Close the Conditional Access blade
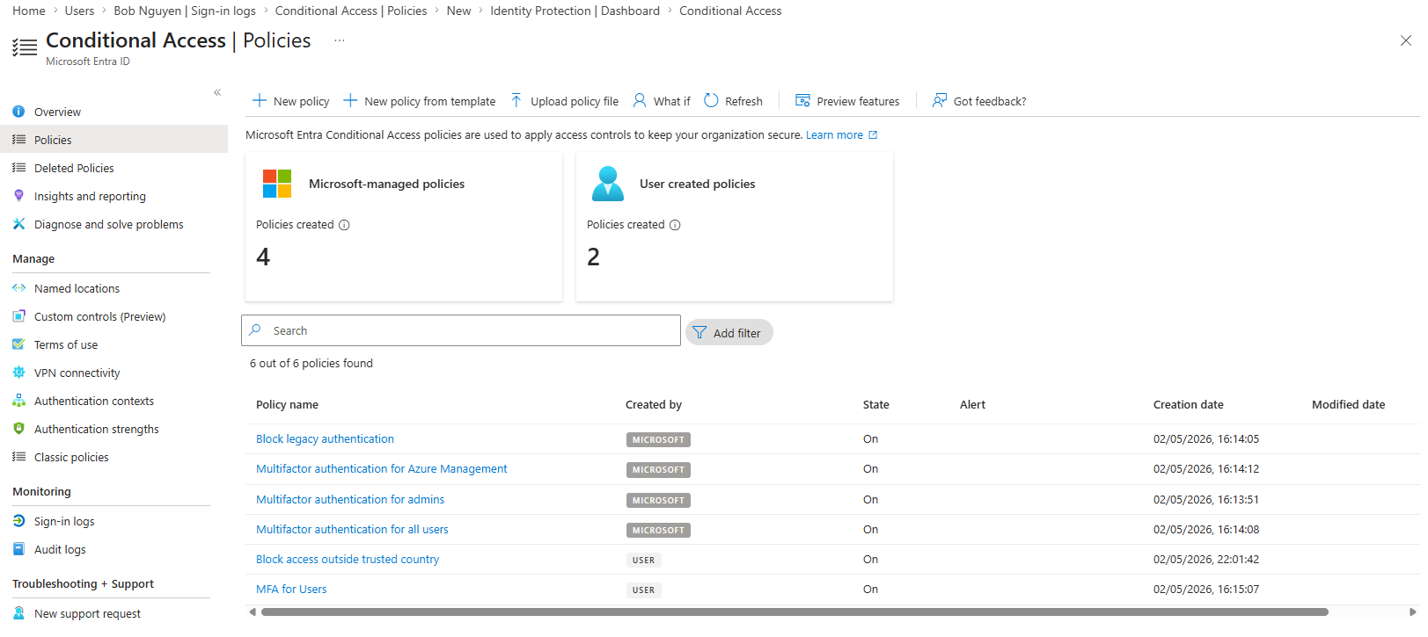 coord(1406,40)
